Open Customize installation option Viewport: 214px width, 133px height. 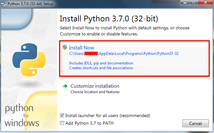95,86
